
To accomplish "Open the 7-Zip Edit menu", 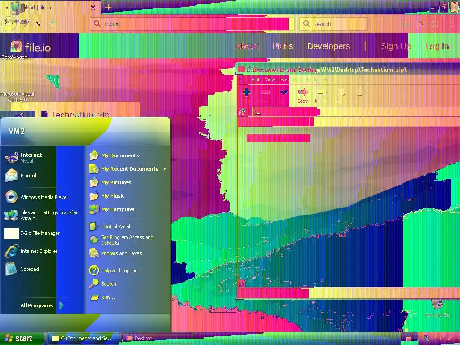I will pyautogui.click(x=256, y=80).
